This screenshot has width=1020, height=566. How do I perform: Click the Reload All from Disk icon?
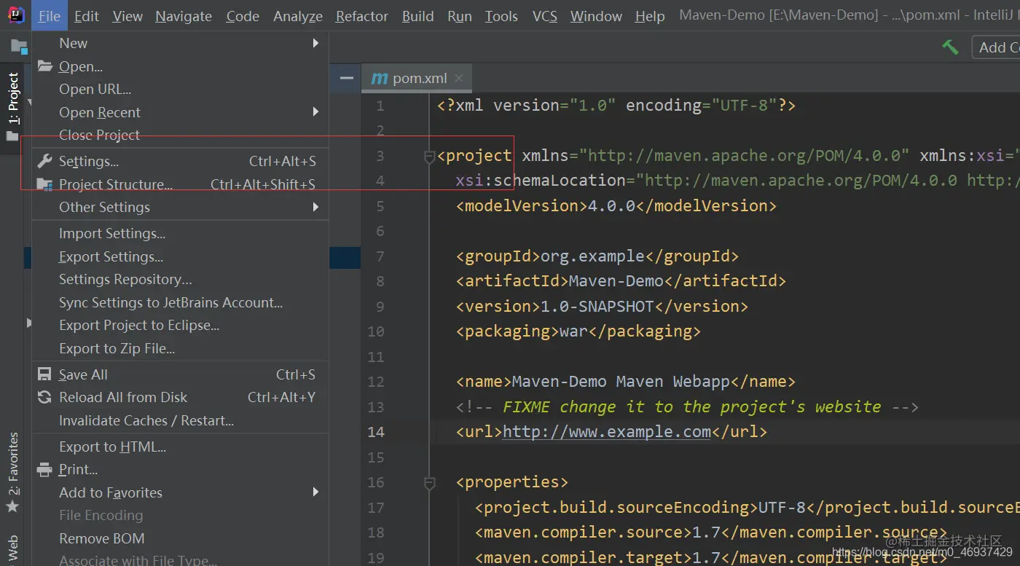click(45, 397)
